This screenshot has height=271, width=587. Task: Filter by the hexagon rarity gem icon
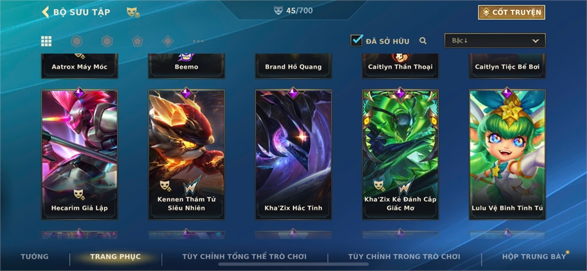click(107, 41)
